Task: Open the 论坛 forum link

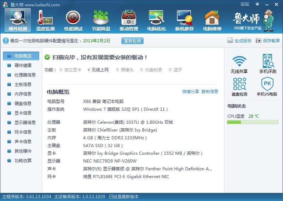Action: [x=245, y=4]
